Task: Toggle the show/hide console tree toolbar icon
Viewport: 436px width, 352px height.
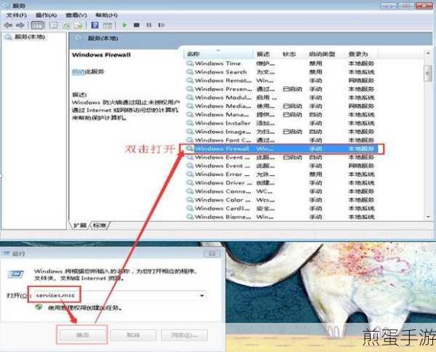Action: 37,25
